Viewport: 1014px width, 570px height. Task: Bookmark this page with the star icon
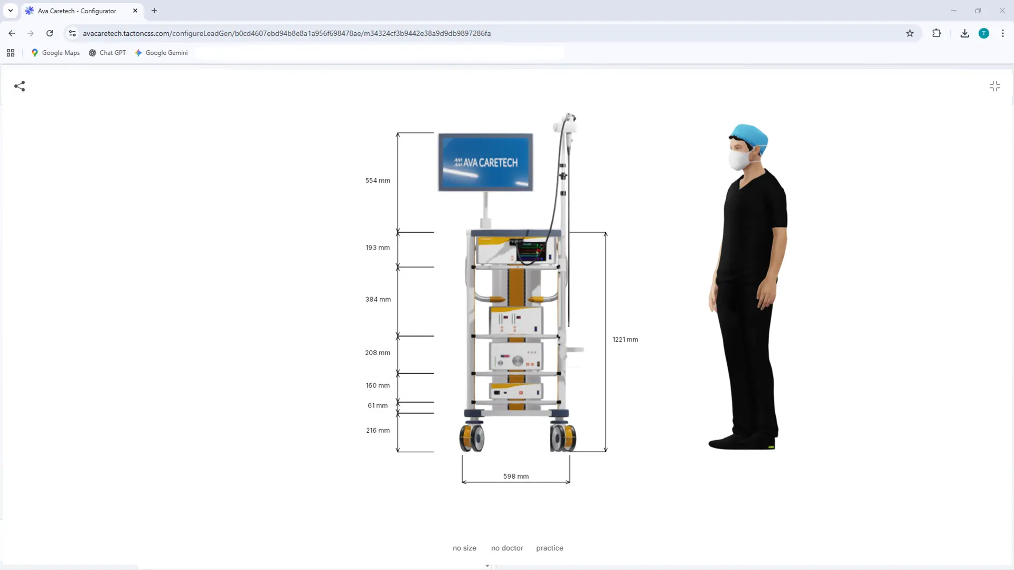click(x=909, y=33)
